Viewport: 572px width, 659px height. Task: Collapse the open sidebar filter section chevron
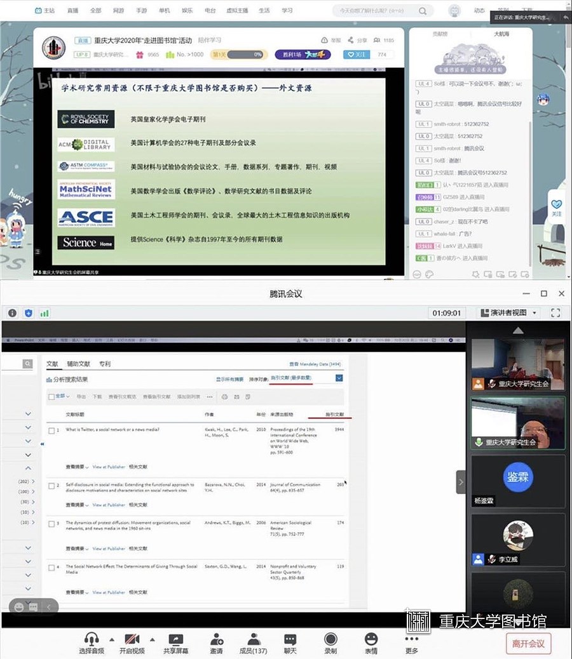coord(28,468)
